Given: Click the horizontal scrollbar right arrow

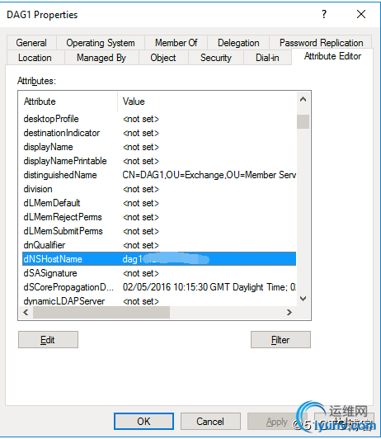Looking at the screenshot, I should (x=289, y=312).
